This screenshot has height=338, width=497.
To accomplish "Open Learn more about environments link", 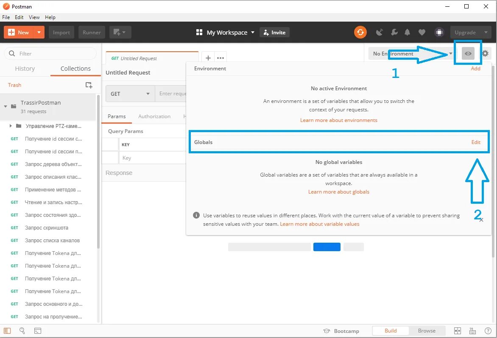I will [x=339, y=120].
